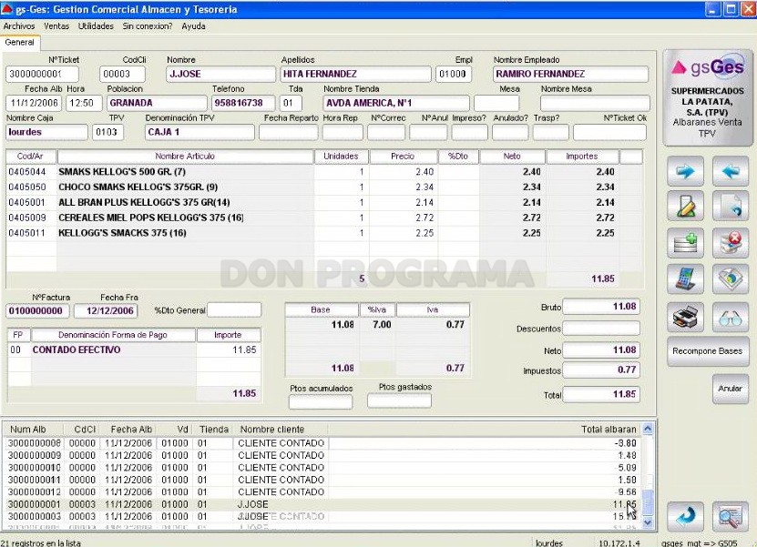Screen dimensions: 757x547
Task: Click the blue right arrow navigation button
Action: 685,171
